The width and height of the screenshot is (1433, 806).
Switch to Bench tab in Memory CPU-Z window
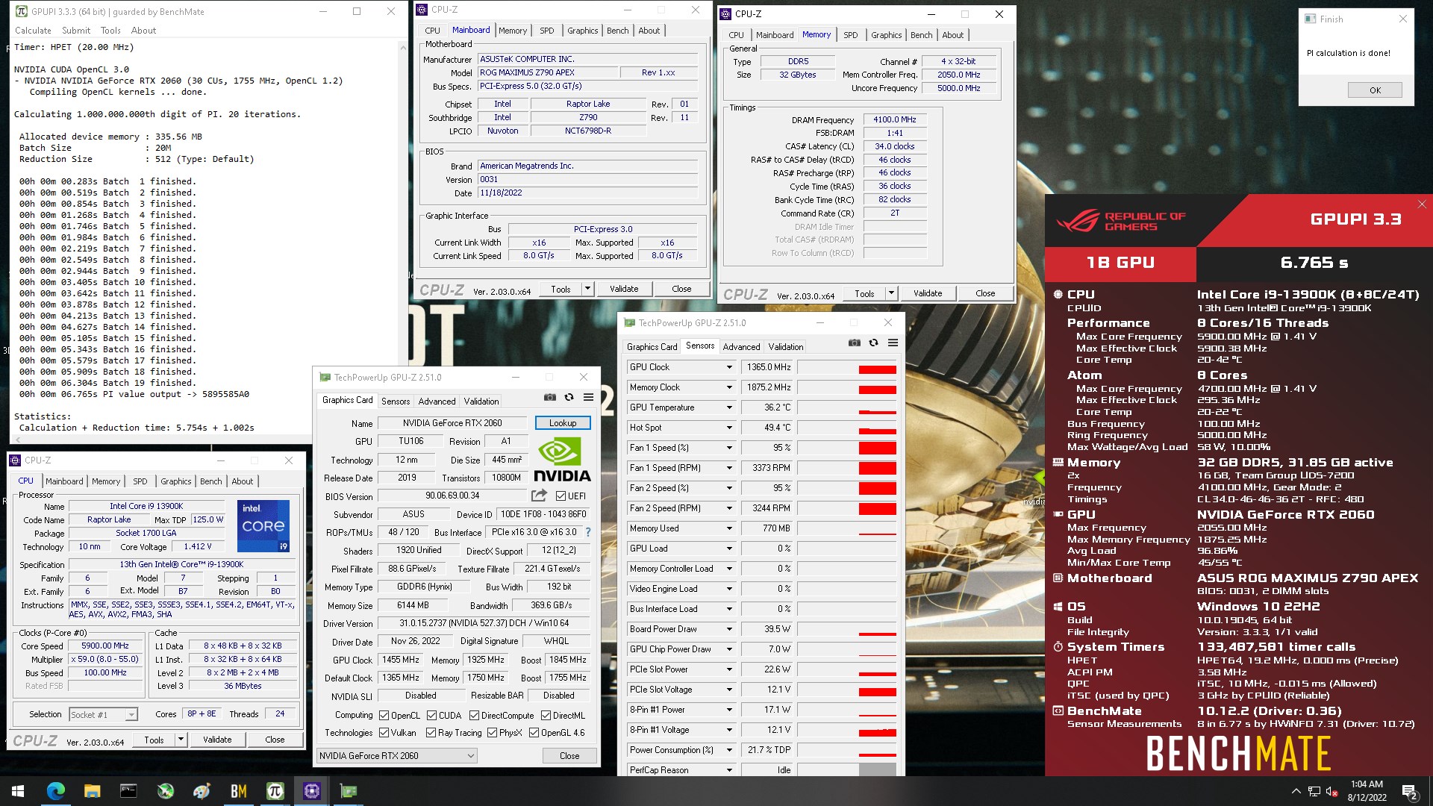(921, 35)
